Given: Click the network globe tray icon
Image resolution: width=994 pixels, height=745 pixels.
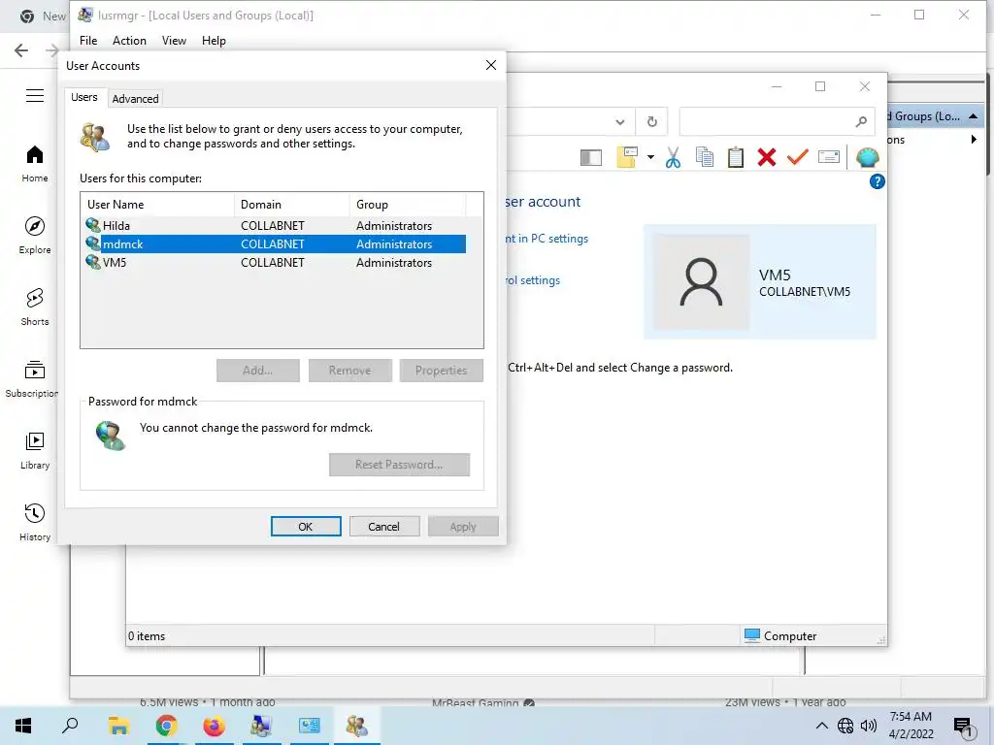Looking at the screenshot, I should [845, 726].
